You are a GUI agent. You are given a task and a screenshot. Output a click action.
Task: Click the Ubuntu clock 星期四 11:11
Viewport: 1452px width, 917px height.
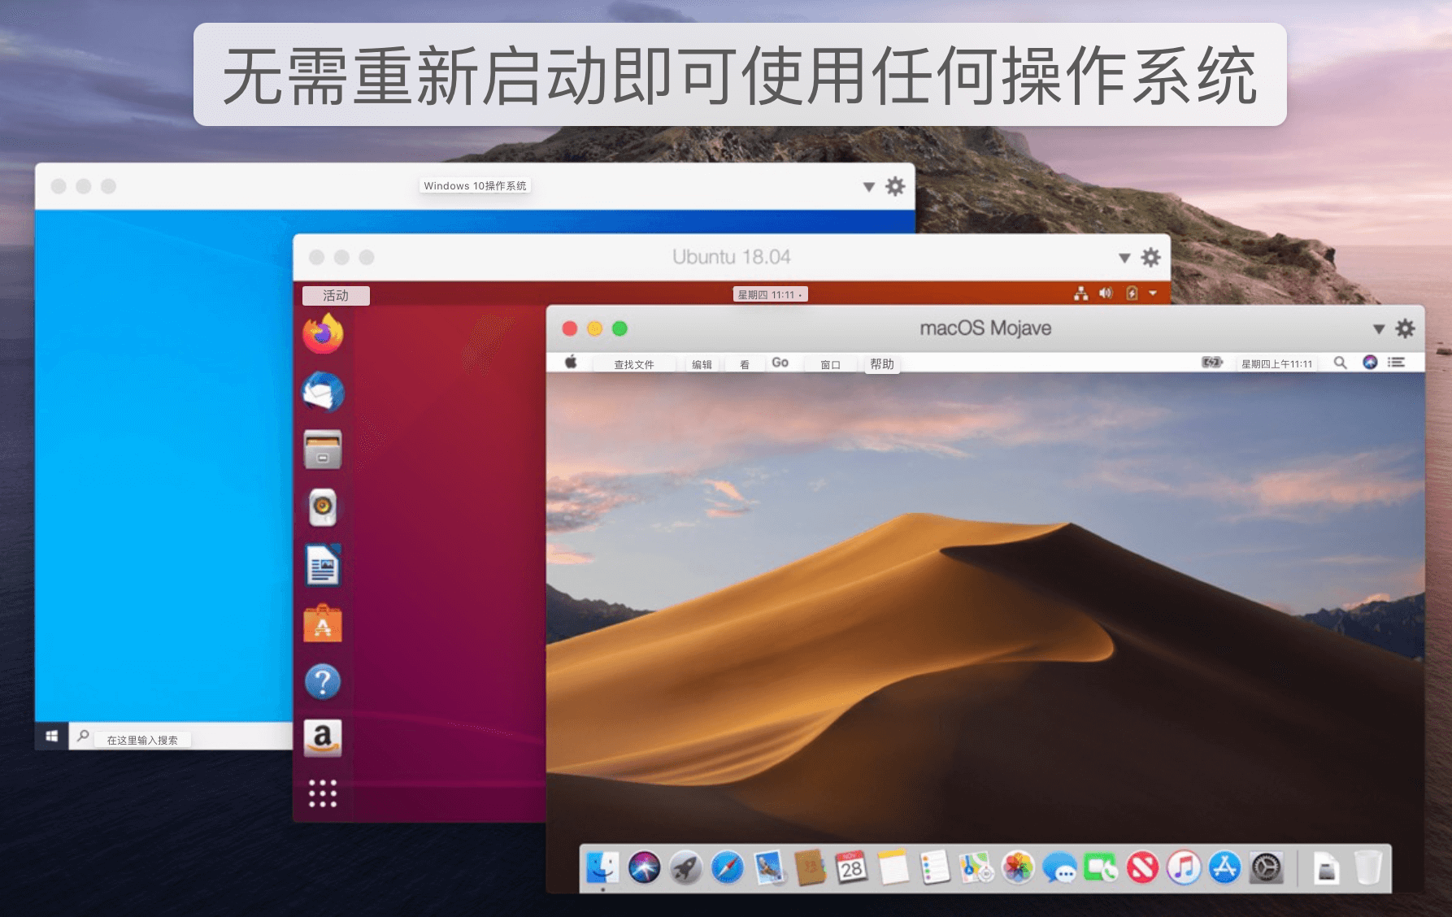(x=770, y=294)
